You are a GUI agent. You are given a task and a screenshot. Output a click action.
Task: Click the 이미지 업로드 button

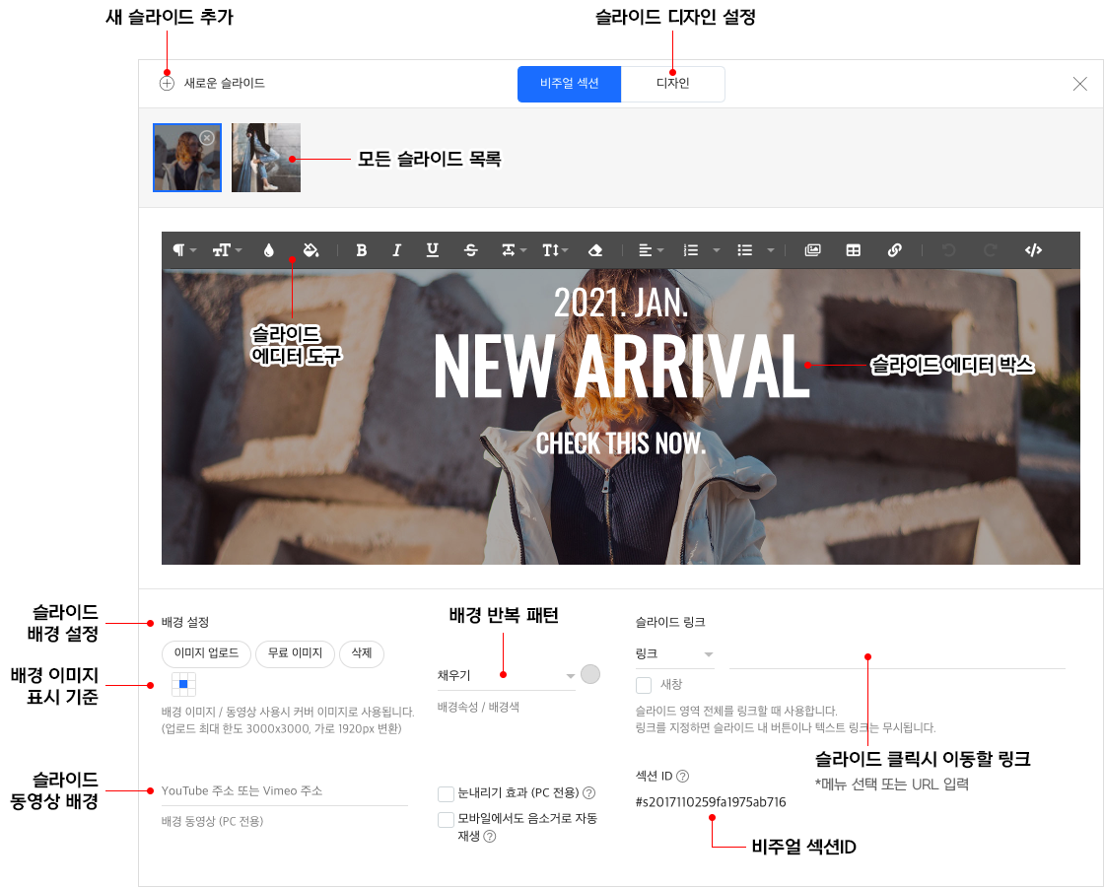click(x=206, y=653)
